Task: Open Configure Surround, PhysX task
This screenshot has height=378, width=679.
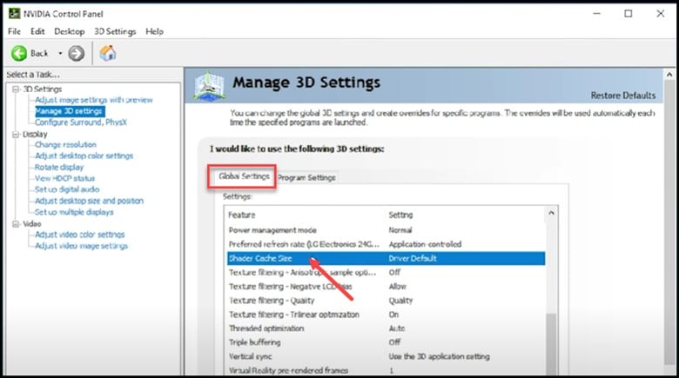Action: tap(81, 122)
